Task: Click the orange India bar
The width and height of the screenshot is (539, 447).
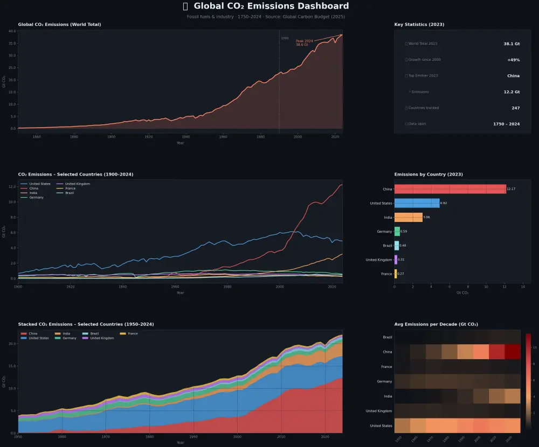Action: pyautogui.click(x=409, y=217)
